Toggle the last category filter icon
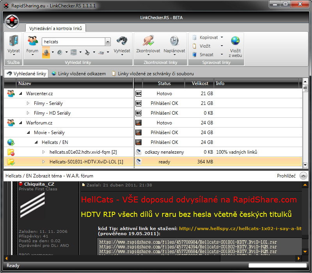The width and height of the screenshot is (312, 273). click(101, 52)
